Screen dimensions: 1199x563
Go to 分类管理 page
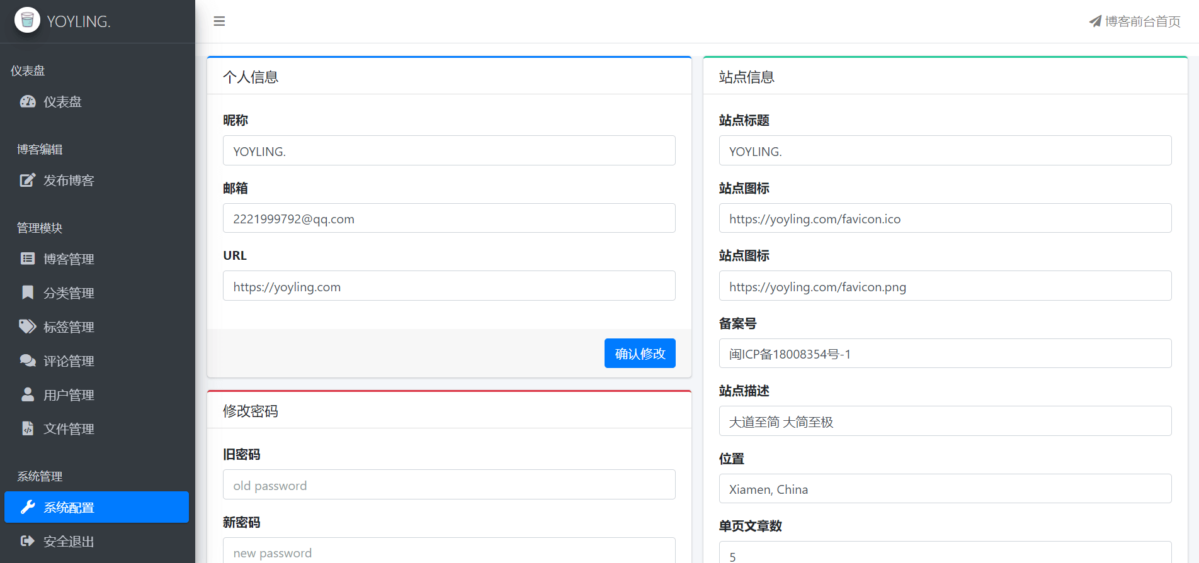coord(96,293)
